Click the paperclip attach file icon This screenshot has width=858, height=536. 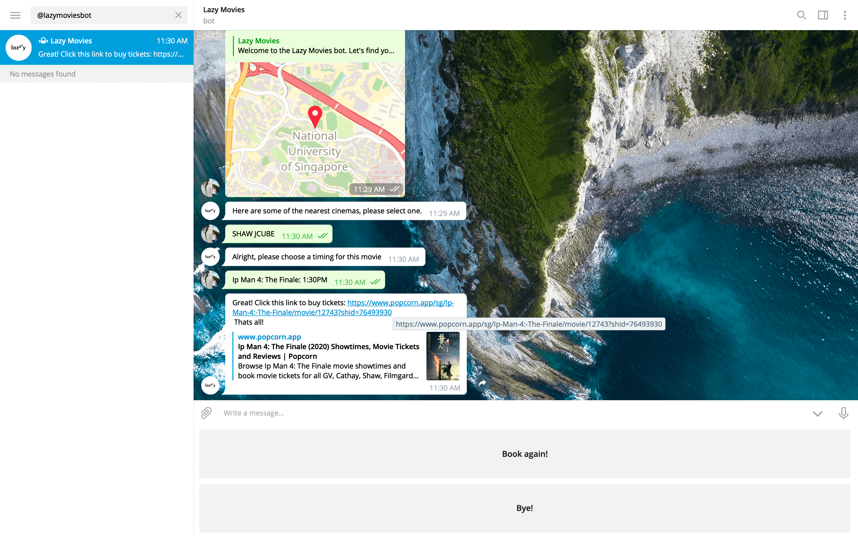click(206, 413)
